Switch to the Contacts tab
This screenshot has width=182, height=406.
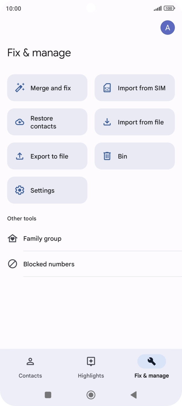[x=30, y=367]
